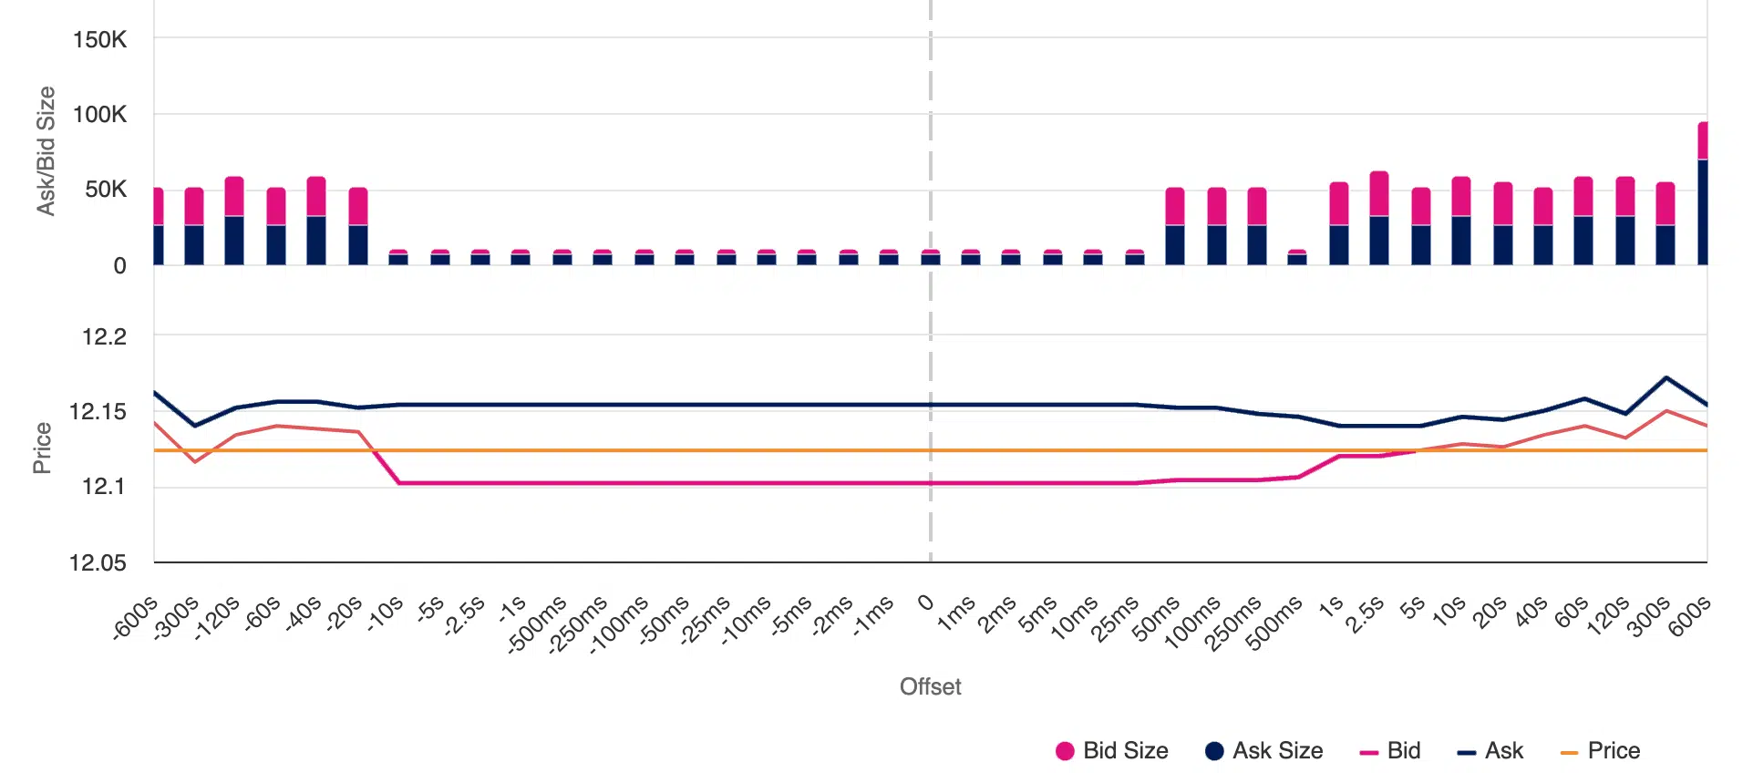
Task: Hide the Ask line series in legend
Action: point(1490,750)
